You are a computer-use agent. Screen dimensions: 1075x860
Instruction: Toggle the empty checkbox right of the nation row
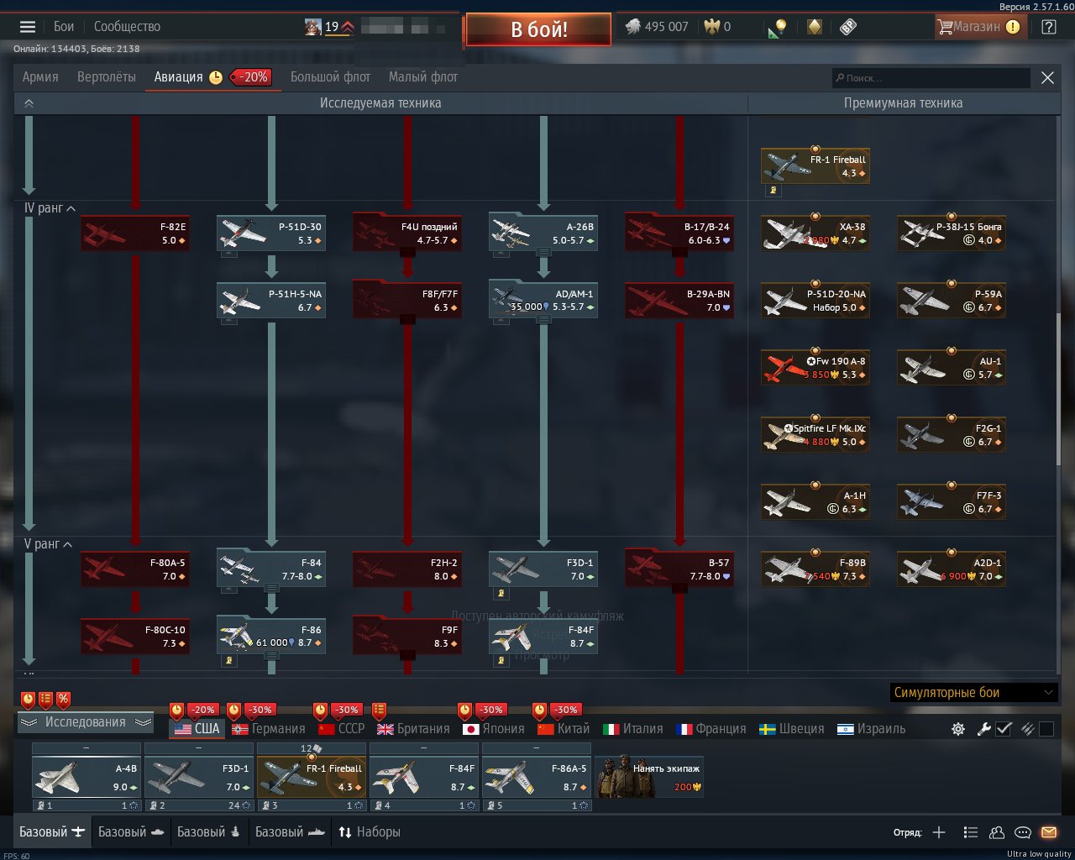1046,729
